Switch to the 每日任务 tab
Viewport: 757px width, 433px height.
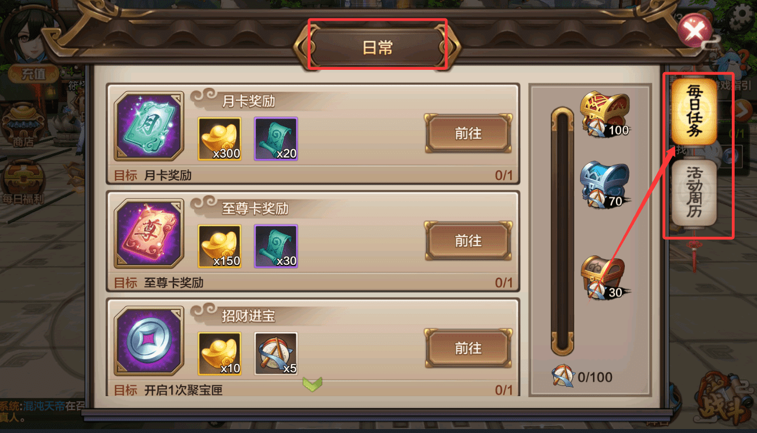pos(694,112)
